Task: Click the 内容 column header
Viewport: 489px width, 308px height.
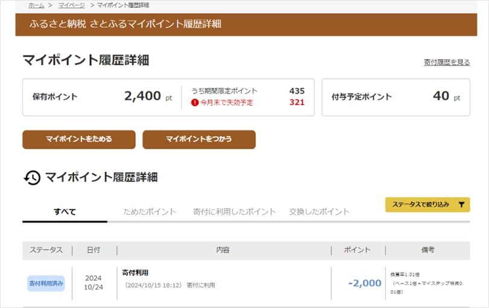Action: [x=223, y=250]
